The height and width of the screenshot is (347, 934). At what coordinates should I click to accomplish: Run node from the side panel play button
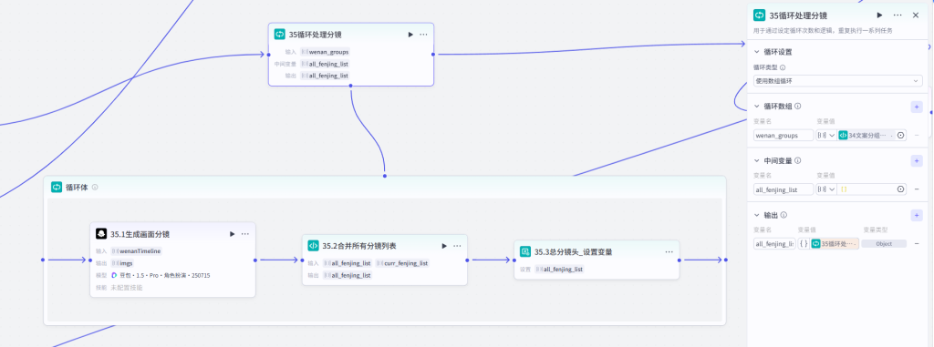pos(880,15)
